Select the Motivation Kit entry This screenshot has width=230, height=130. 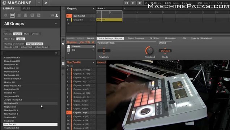(x=30, y=103)
